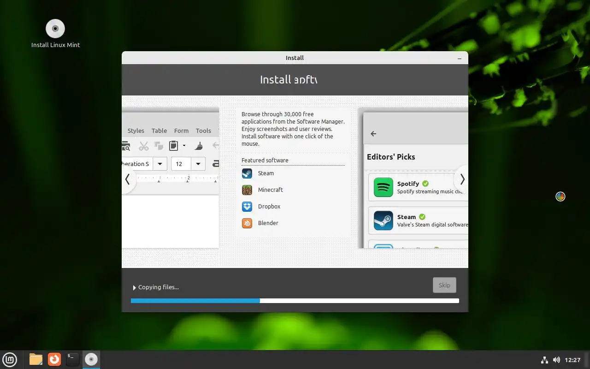Click the Steam label in Featured software
This screenshot has width=590, height=369.
266,173
